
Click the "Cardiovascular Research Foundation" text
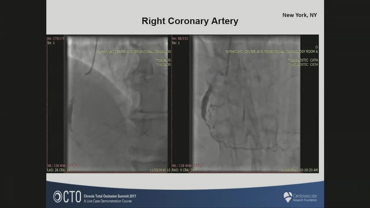[305, 197]
